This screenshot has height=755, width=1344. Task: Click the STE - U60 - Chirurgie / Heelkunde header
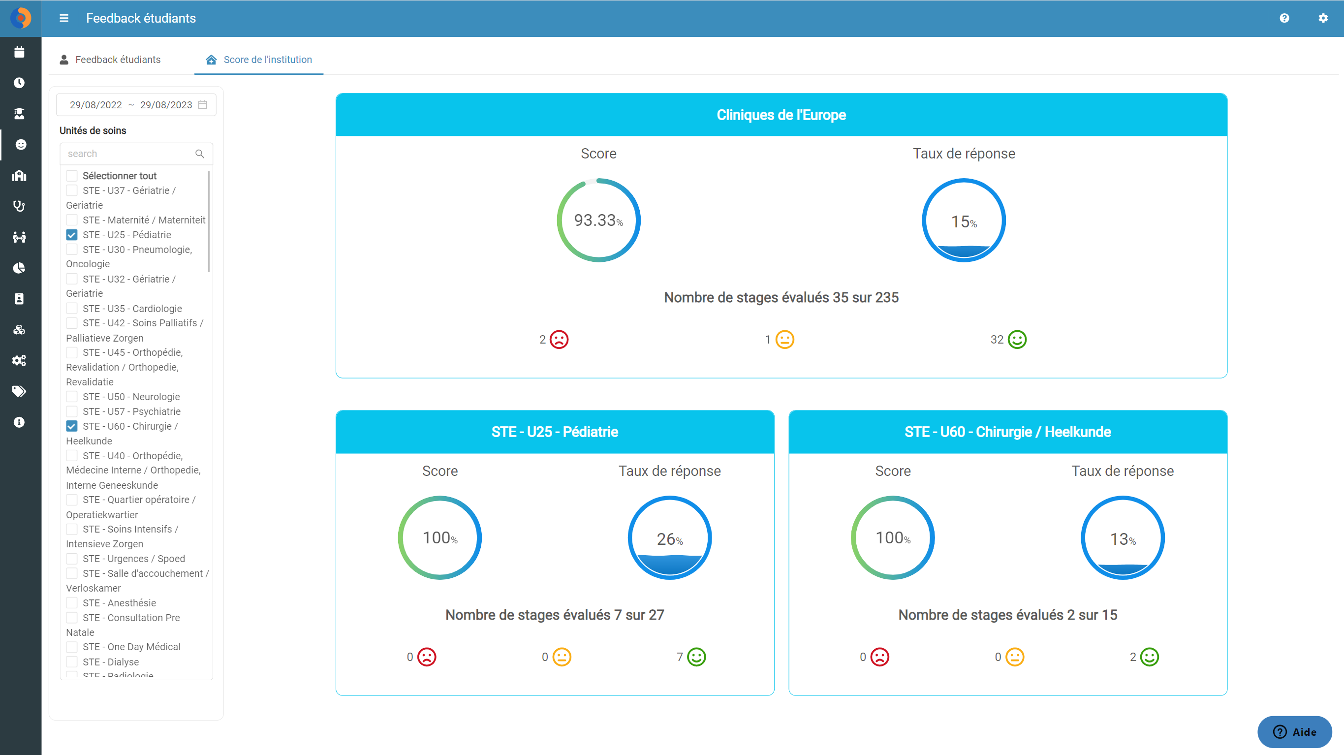[x=1007, y=432]
